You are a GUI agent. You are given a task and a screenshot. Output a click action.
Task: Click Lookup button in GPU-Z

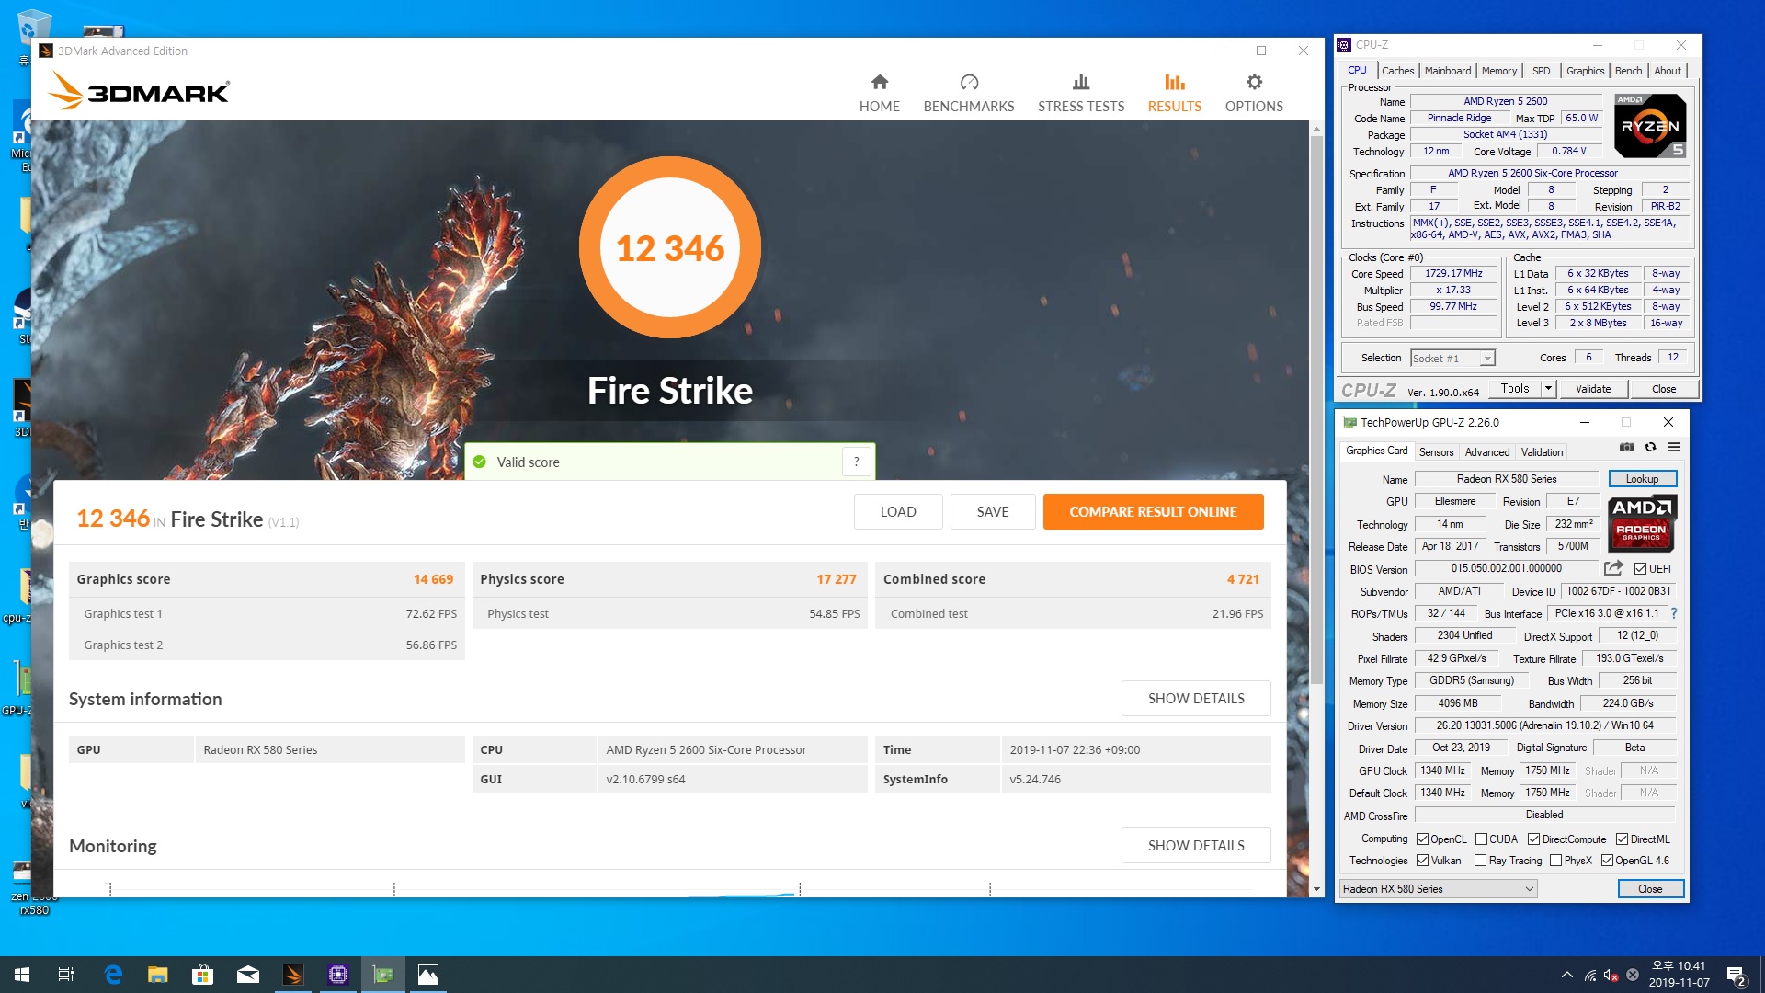tap(1642, 479)
